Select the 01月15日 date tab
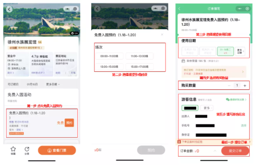Image resolution: width=256 pixels, height=166 pixels. point(32,84)
